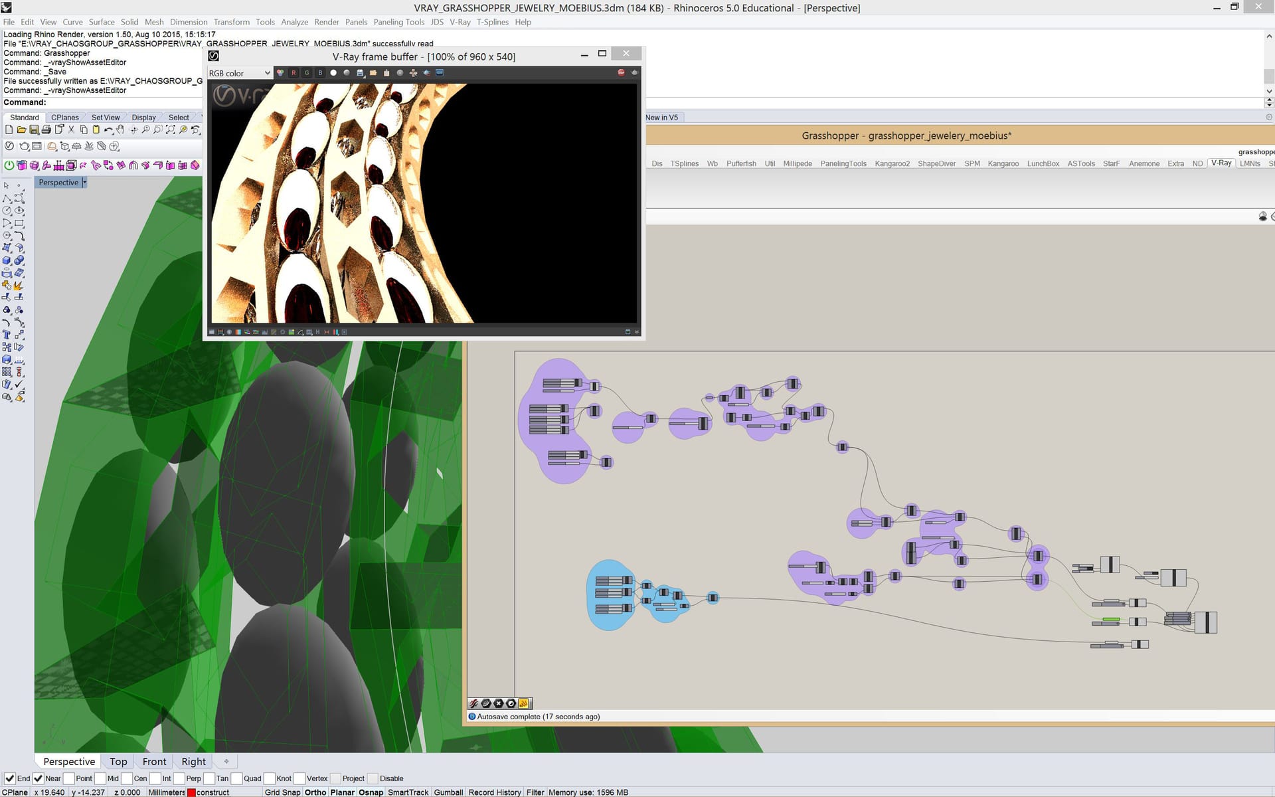Click the green G channel button in frame buffer
Viewport: 1275px width, 797px height.
(307, 73)
